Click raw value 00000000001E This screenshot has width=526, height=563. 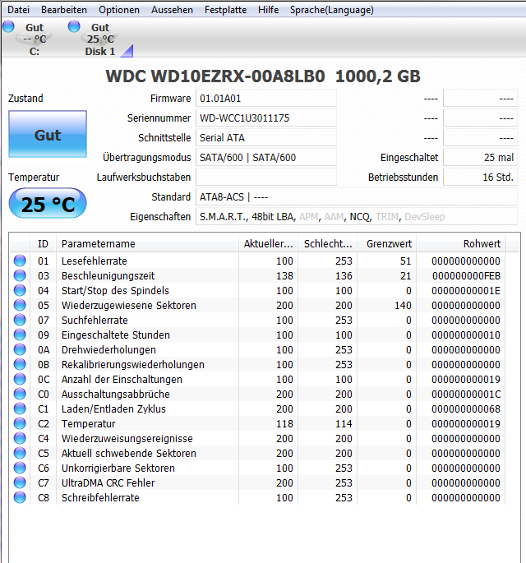click(466, 290)
